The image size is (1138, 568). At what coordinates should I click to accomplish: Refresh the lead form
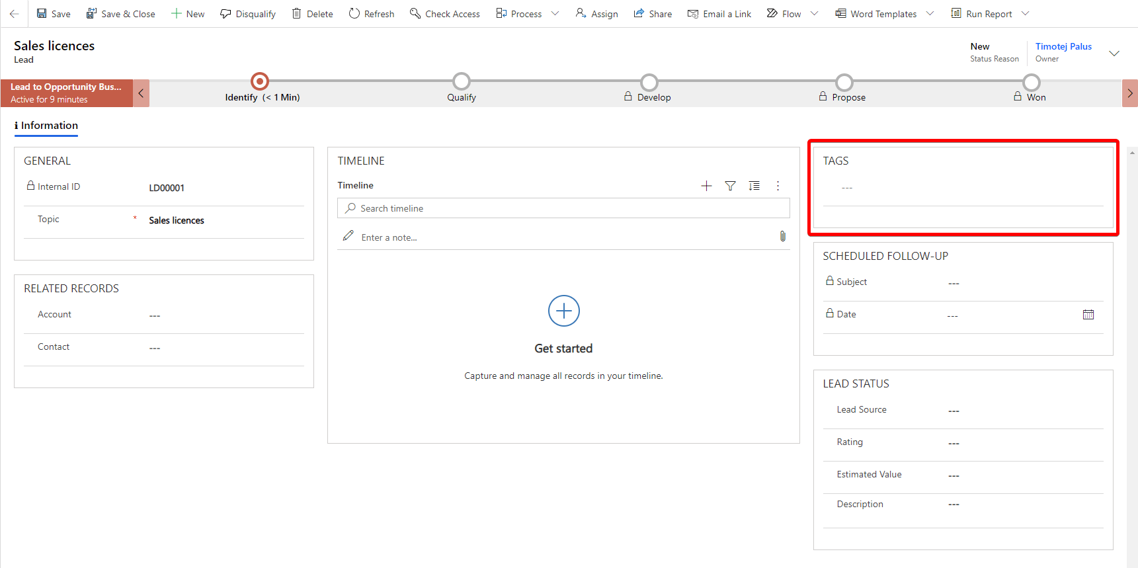point(372,13)
